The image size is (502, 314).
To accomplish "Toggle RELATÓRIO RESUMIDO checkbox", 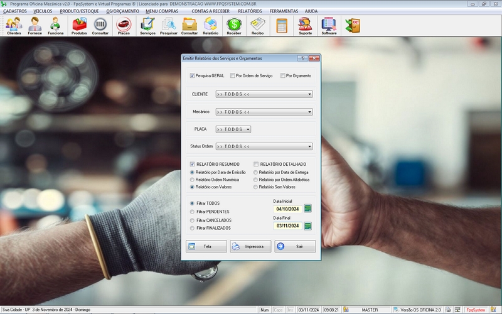I will point(192,164).
